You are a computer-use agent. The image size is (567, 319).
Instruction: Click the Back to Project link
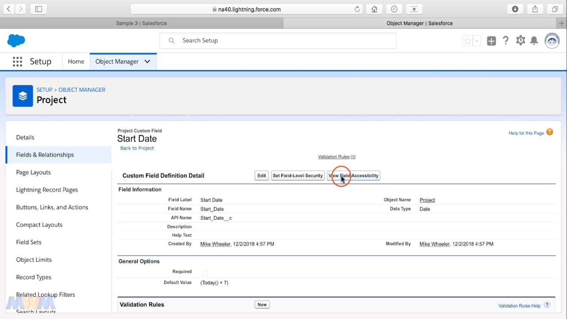point(137,148)
